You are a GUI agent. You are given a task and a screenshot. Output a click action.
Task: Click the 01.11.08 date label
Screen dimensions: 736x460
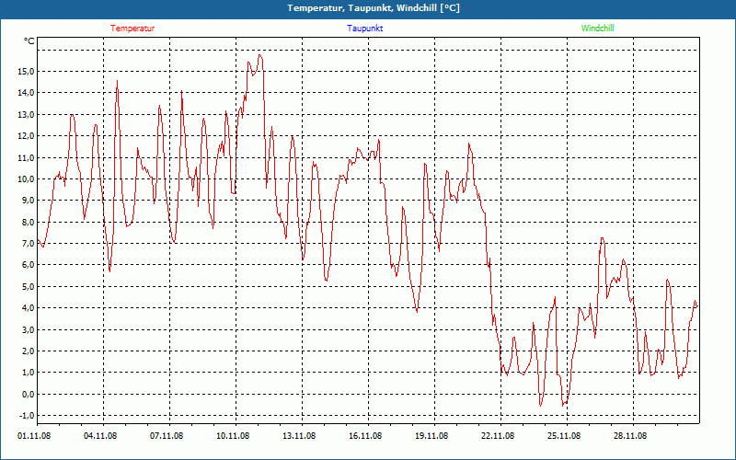[34, 436]
